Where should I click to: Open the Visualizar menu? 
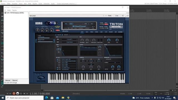[x=14, y=4]
